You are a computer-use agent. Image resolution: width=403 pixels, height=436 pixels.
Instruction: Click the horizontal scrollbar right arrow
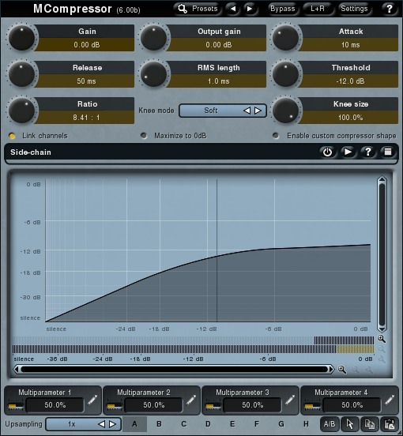point(331,370)
